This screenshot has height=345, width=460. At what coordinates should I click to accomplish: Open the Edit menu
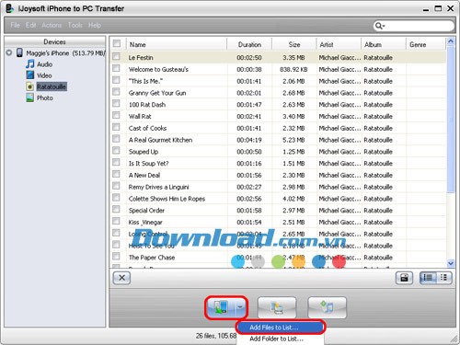30,25
